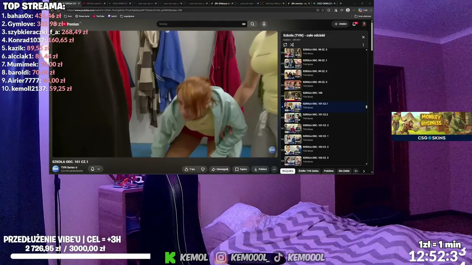Play SZKOŁA ODC. 99 CZ. 3 thumbnail
472x265 pixels.
coord(293,85)
